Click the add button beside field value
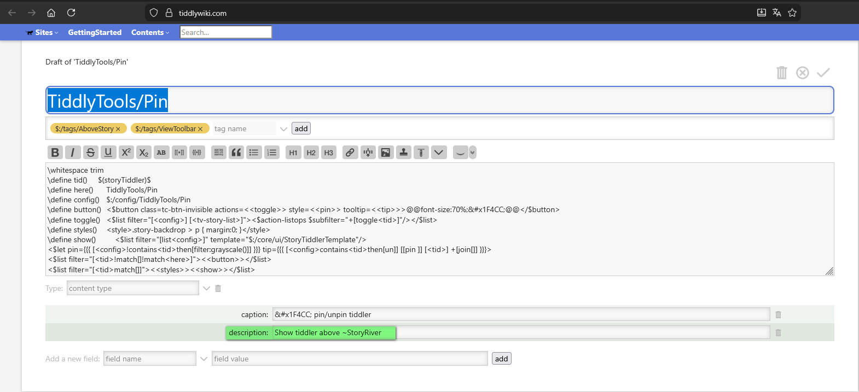Viewport: 859px width, 392px height. click(x=501, y=359)
